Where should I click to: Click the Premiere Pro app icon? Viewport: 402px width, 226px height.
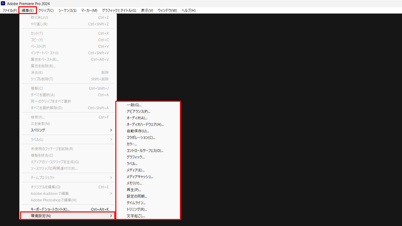(3, 3)
